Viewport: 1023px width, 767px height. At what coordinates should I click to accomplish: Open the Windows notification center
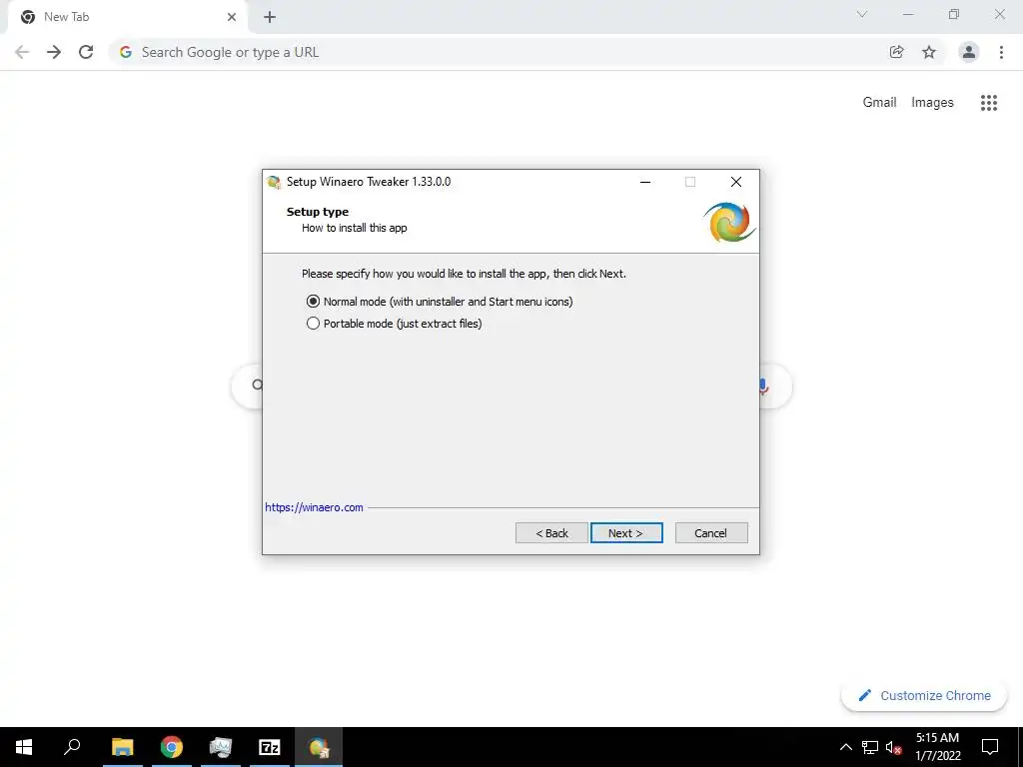coord(990,747)
